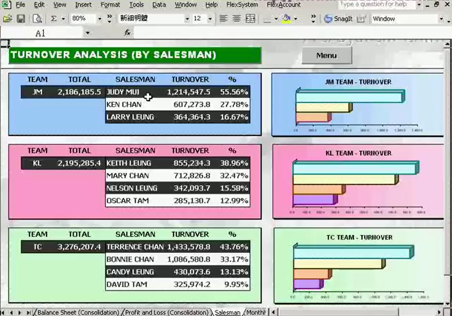
Task: Launch SnagIt capture
Action: pyautogui.click(x=338, y=18)
